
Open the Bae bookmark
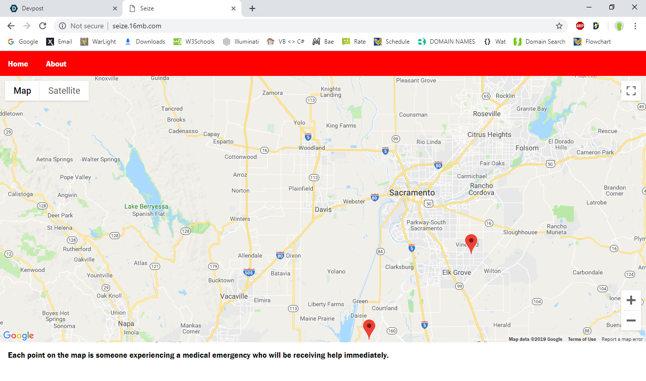[323, 42]
